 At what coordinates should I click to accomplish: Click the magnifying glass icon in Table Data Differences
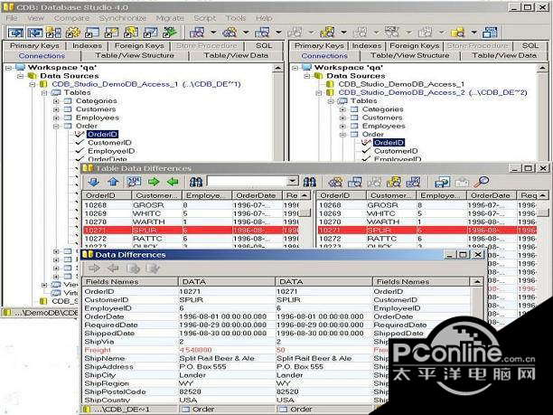[x=481, y=182]
